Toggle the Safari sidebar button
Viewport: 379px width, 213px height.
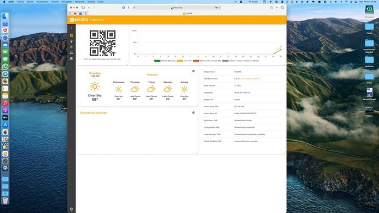coord(83,8)
